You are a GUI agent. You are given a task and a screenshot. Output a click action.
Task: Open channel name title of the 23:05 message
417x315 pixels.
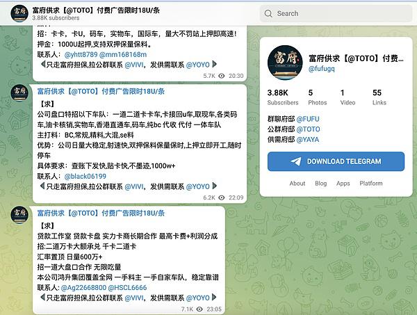point(101,213)
